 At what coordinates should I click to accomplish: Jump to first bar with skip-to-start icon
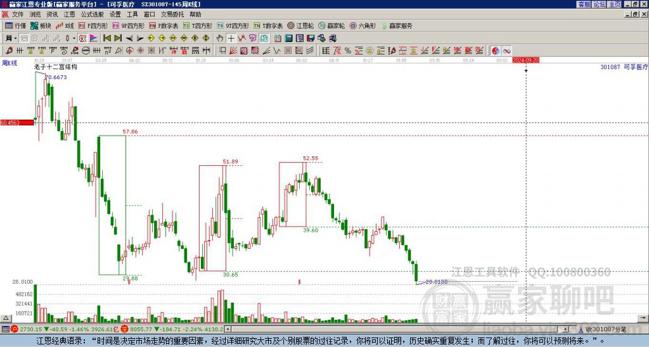pos(106,39)
